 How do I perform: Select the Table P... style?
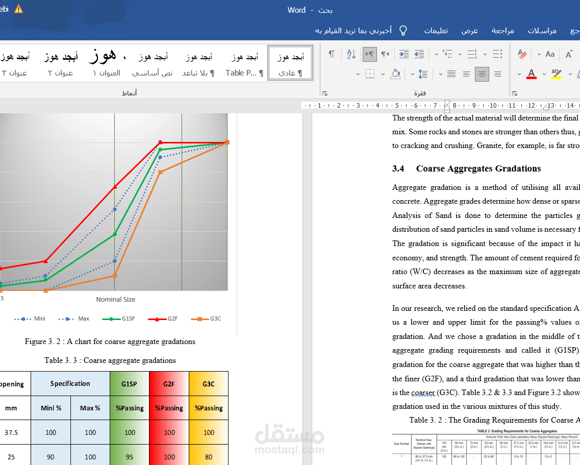(244, 63)
